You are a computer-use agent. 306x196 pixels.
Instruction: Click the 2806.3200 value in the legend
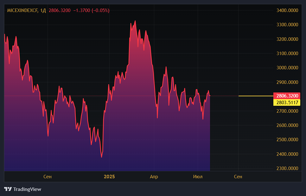[x=60, y=10]
